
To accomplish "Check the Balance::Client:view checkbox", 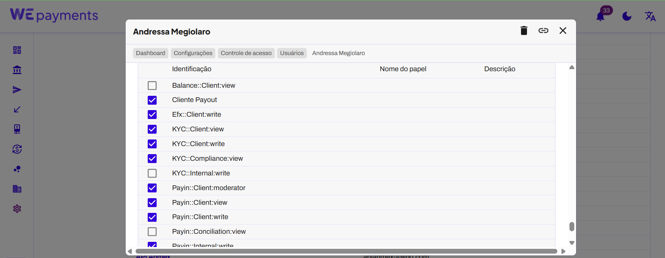I will [152, 86].
